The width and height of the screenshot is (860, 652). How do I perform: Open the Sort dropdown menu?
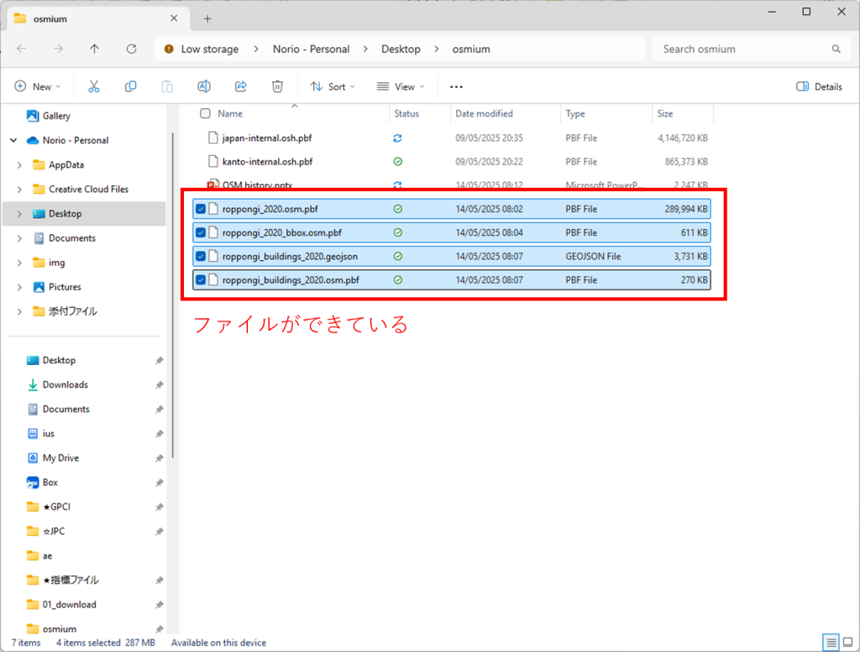click(333, 86)
